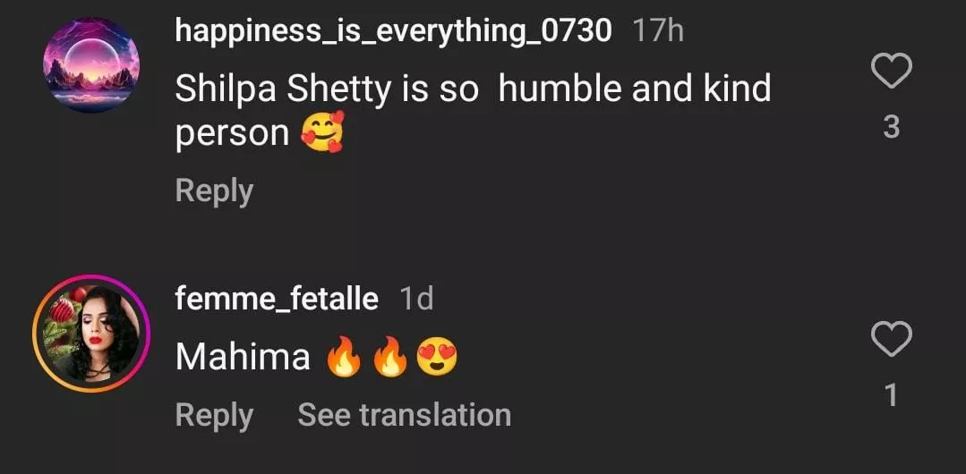The image size is (966, 474).
Task: Click the second fire emoji after Mahima
Action: 390,358
